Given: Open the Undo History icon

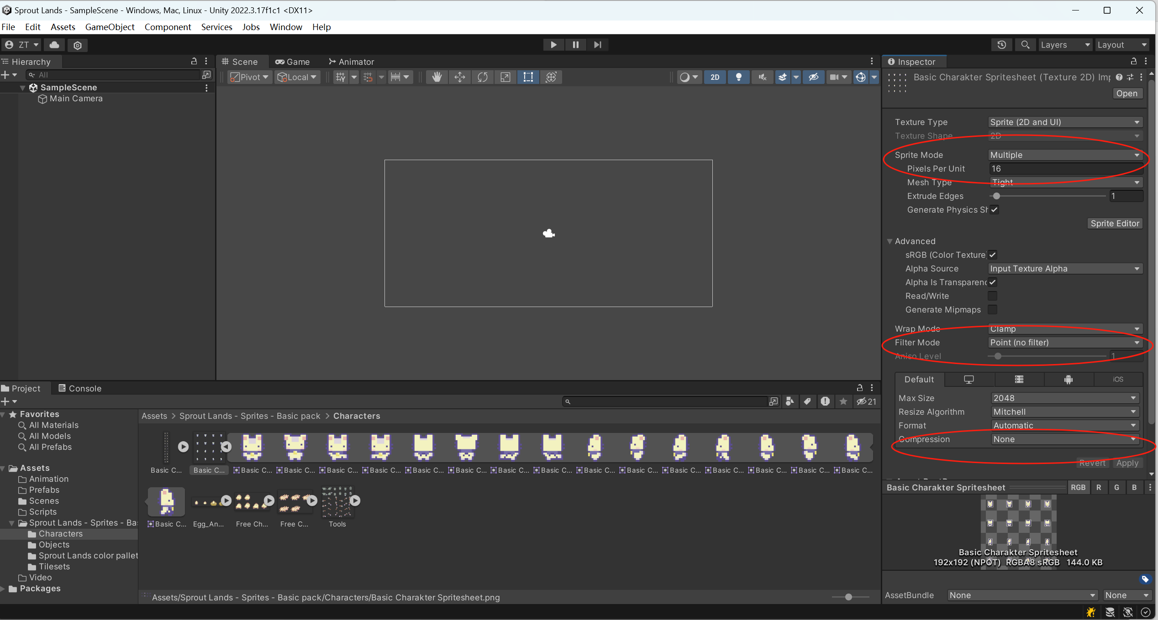Looking at the screenshot, I should (x=1002, y=45).
